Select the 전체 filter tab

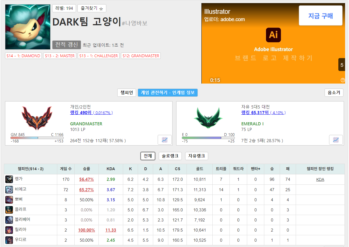point(148,156)
